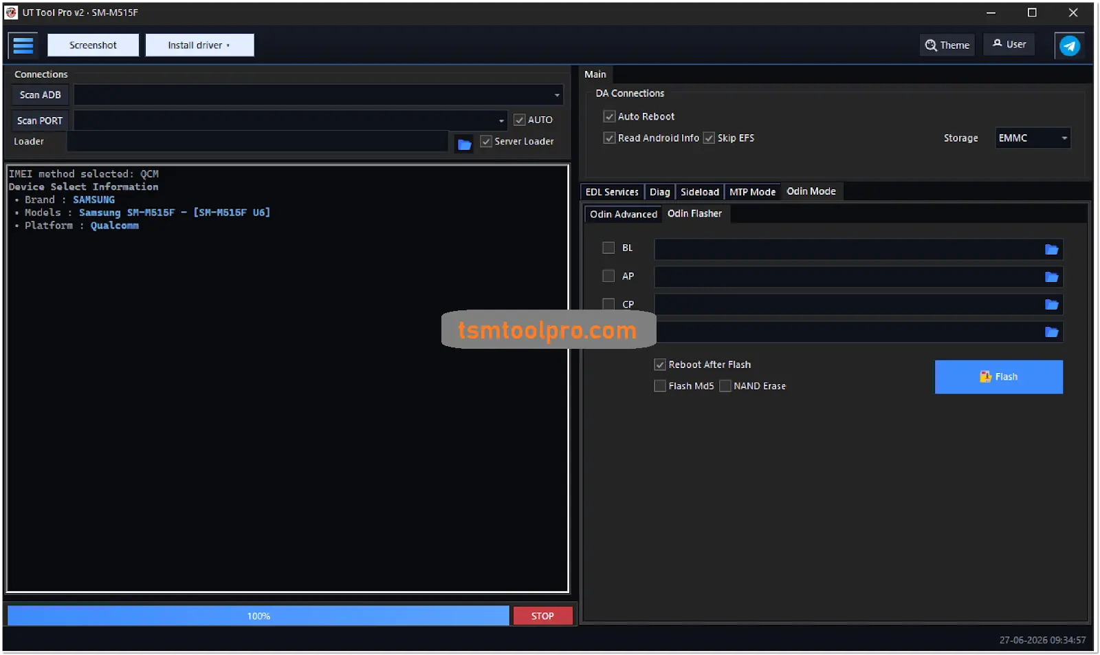Uncheck Reboot After Flash
This screenshot has height=655, width=1100.
(660, 365)
